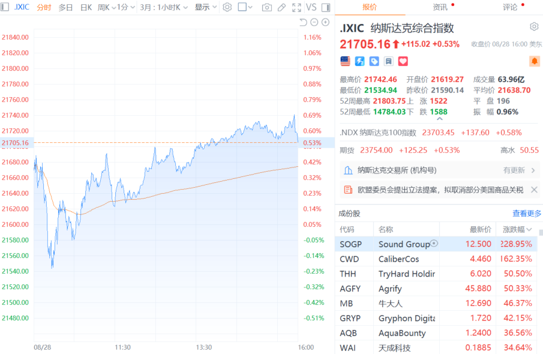Expand the 纳斯达克交易所 row arrow

pyautogui.click(x=533, y=170)
